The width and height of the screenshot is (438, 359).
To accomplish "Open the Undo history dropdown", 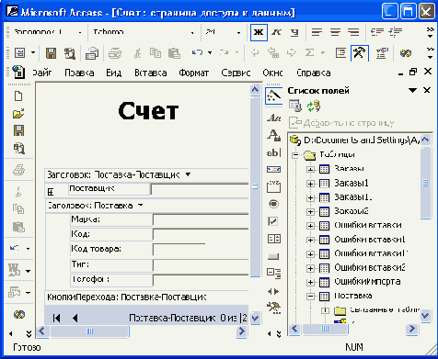I will [x=210, y=53].
